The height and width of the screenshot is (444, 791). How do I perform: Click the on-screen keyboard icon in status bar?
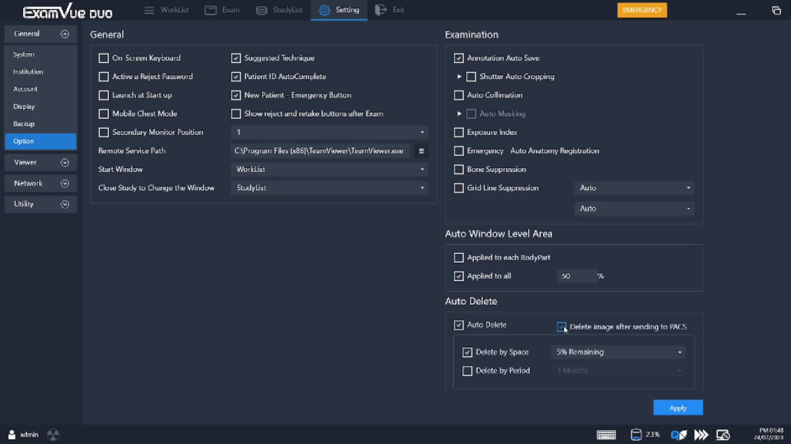(606, 434)
